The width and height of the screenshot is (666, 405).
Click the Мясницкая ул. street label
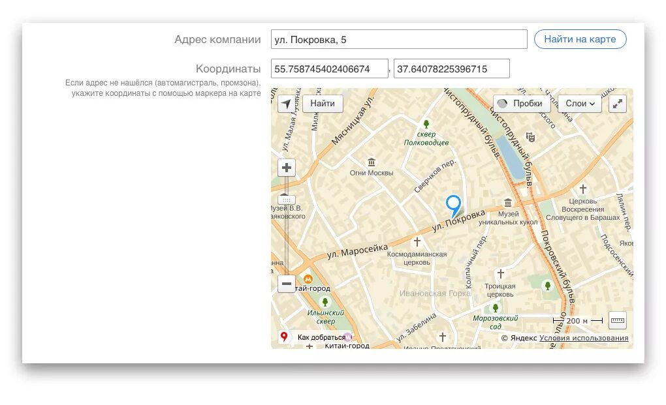coord(353,119)
